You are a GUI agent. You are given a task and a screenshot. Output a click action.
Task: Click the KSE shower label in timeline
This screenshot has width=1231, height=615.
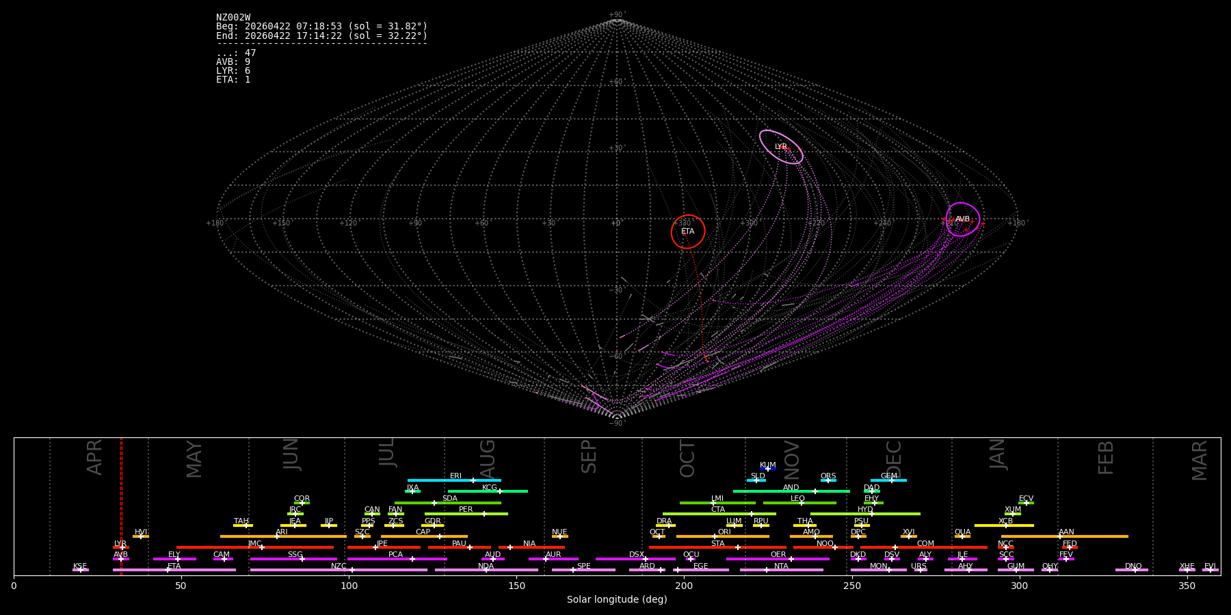pos(80,566)
